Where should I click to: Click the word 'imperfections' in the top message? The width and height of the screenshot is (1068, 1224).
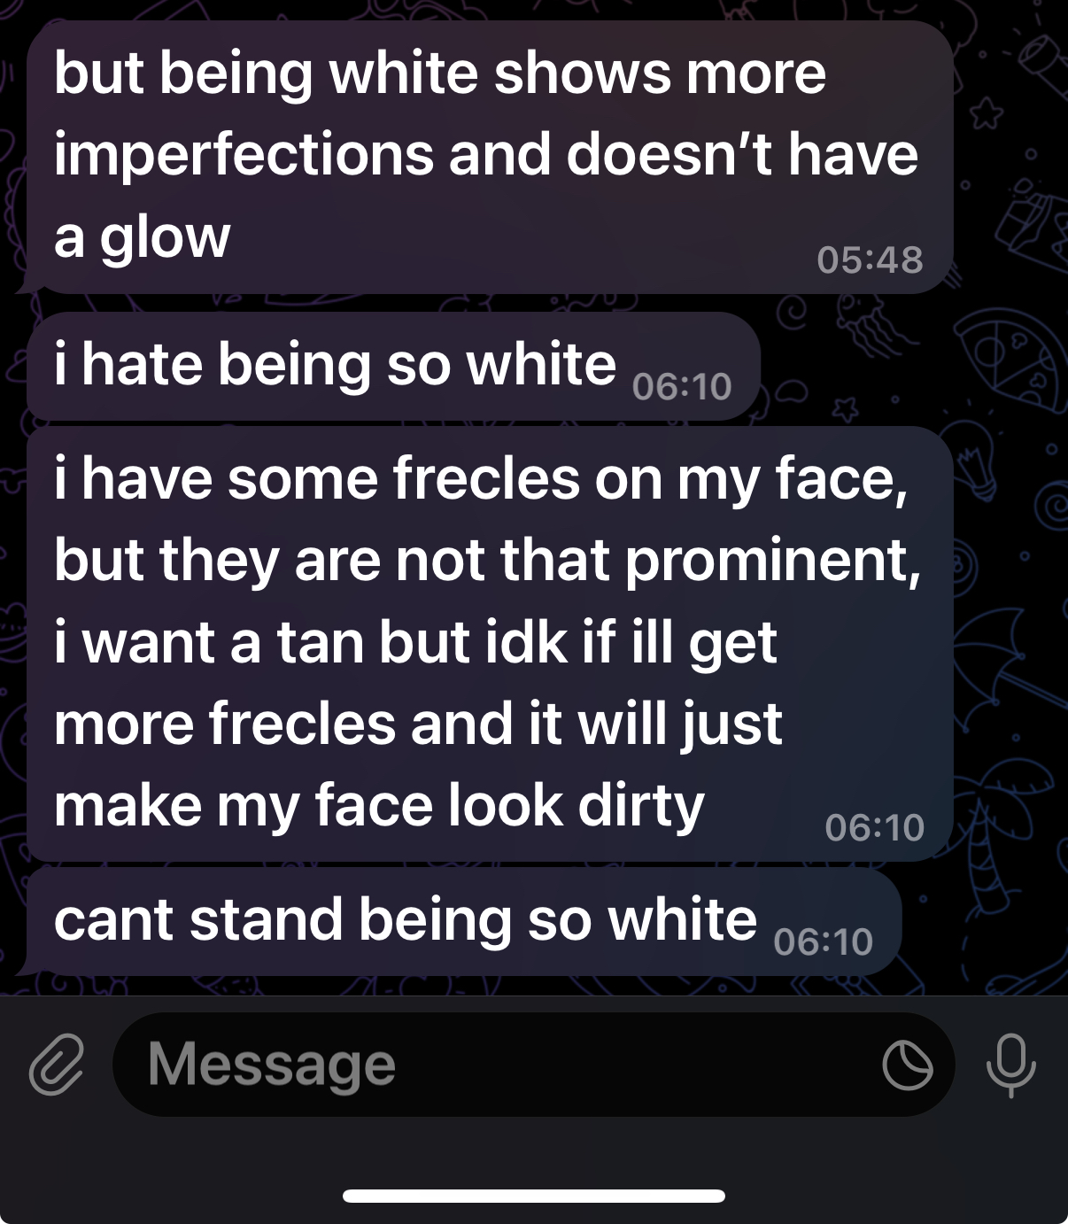click(x=244, y=155)
